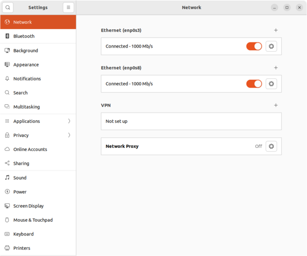Screen dimensions: 307x256
Task: Open the Mouse & Touchpad panel
Action: 33,220
